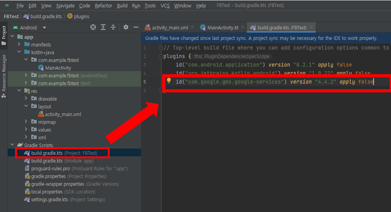Image resolution: width=391 pixels, height=212 pixels.
Task: Open the Help menu
Action: (x=201, y=6)
